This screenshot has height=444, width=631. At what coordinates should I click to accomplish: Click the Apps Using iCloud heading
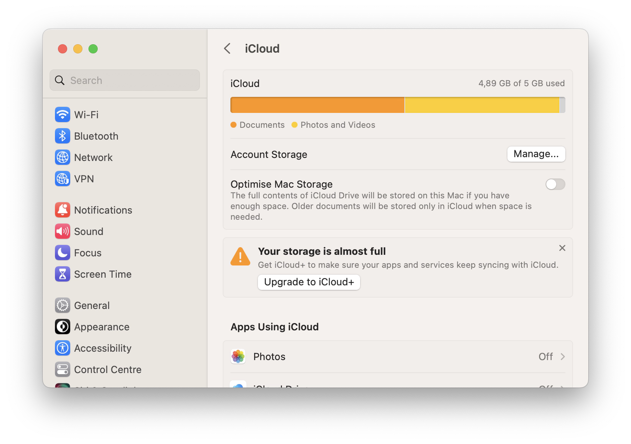275,327
